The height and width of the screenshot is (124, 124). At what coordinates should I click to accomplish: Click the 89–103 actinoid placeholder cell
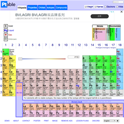pos(19,93)
